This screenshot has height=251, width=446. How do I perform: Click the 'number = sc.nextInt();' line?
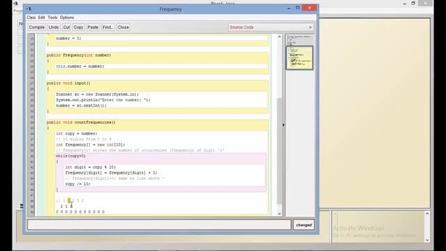click(x=82, y=105)
